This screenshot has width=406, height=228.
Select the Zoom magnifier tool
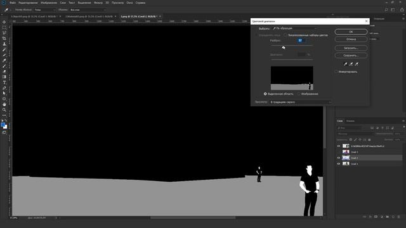pos(4,110)
